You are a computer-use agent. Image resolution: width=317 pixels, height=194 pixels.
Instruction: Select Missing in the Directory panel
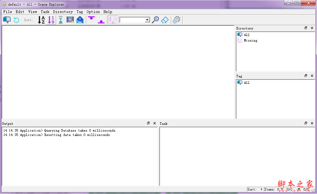(x=250, y=40)
